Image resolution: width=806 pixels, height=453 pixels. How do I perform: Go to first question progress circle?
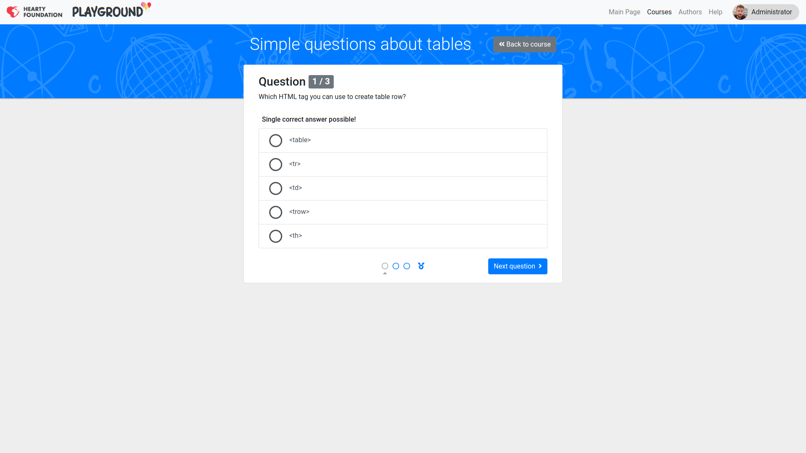(x=385, y=266)
